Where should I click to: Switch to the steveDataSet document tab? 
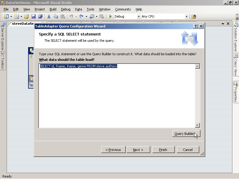point(23,24)
